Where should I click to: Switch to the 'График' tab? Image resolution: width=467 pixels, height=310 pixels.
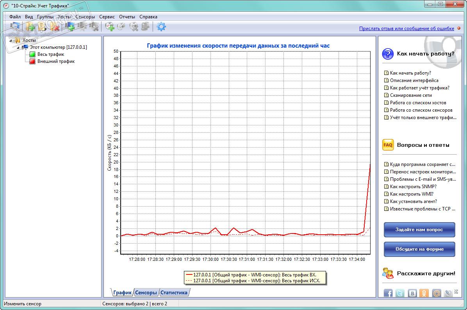[x=122, y=292]
